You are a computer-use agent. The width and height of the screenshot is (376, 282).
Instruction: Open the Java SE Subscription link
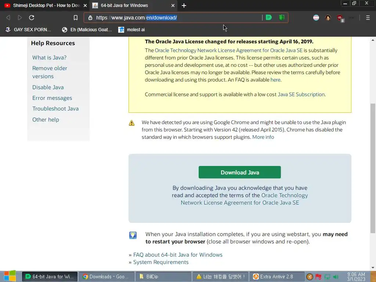(301, 94)
